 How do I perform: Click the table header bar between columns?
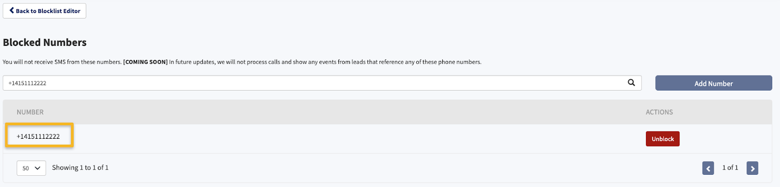pyautogui.click(x=341, y=112)
